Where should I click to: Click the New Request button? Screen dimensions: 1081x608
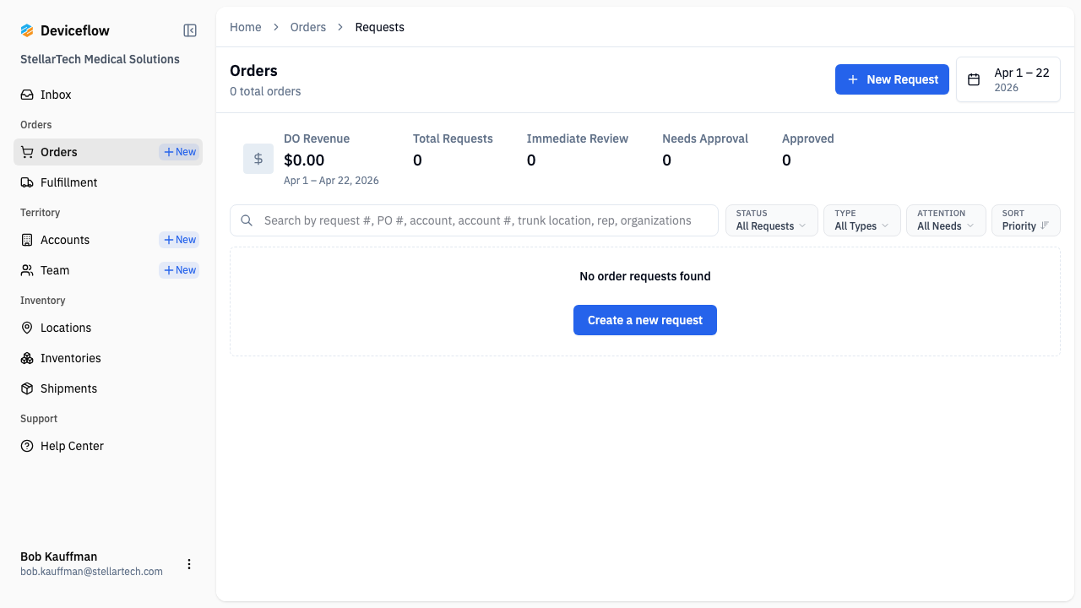[892, 79]
